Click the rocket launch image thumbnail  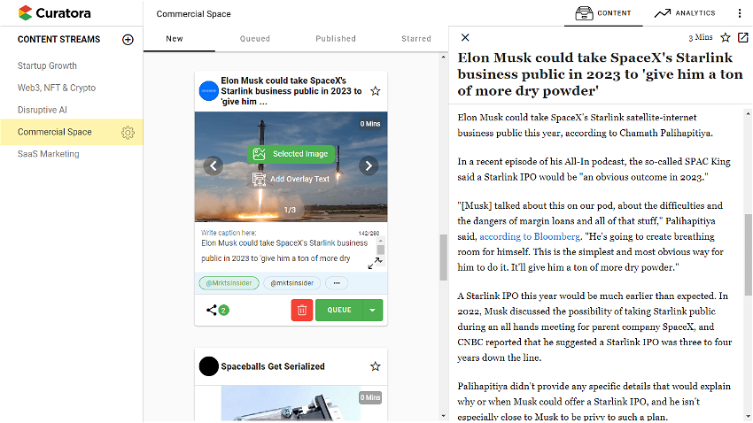click(291, 167)
